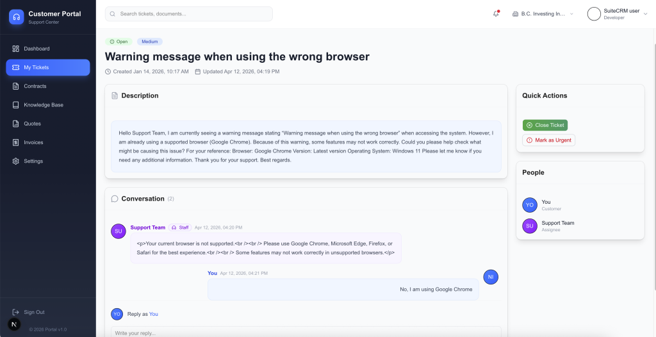Click the search tickets input field
The height and width of the screenshot is (337, 656).
pos(192,13)
